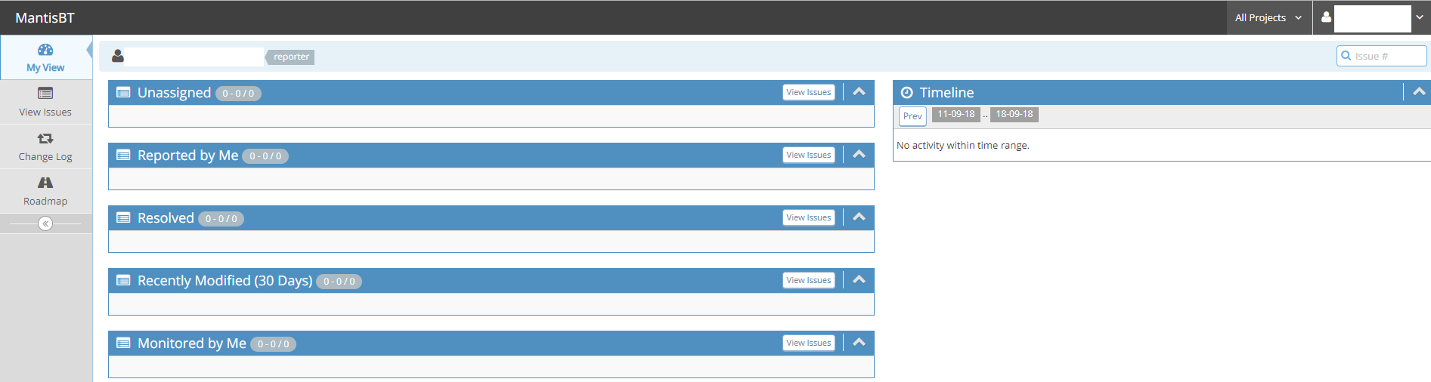Click the Roadmap road icon

tap(45, 183)
